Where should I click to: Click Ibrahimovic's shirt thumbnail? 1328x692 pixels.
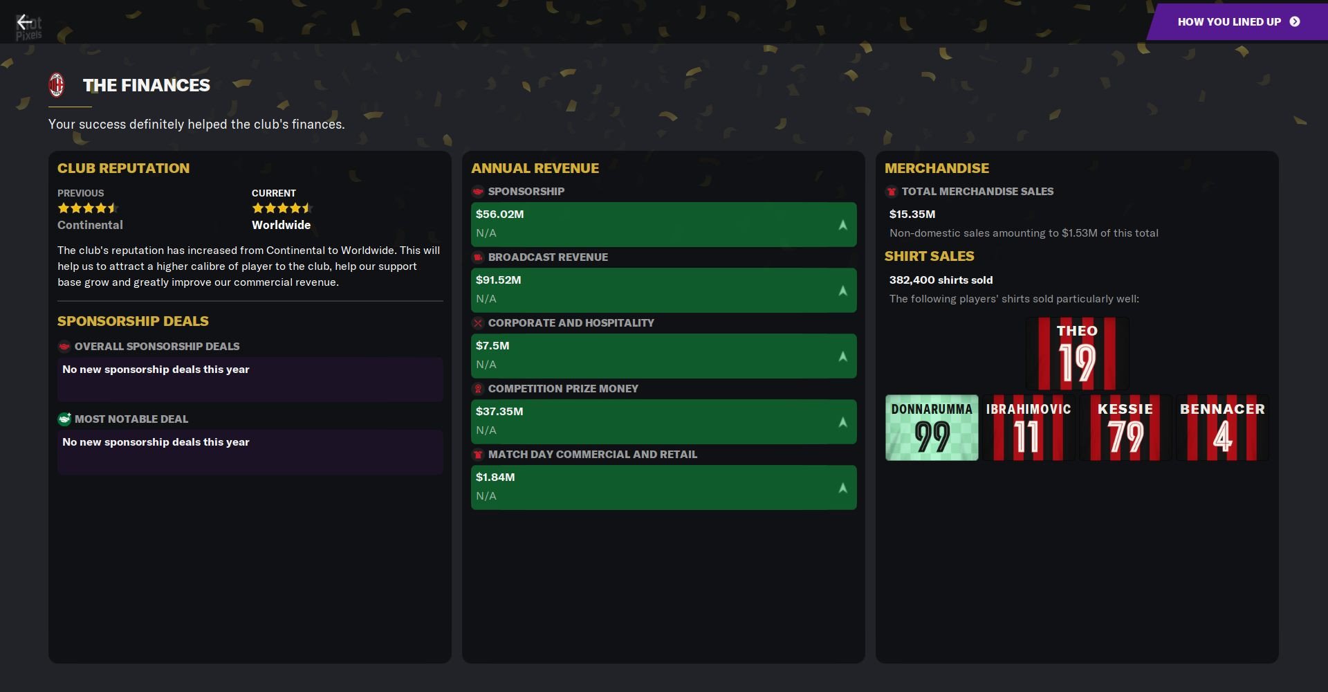click(x=1029, y=427)
